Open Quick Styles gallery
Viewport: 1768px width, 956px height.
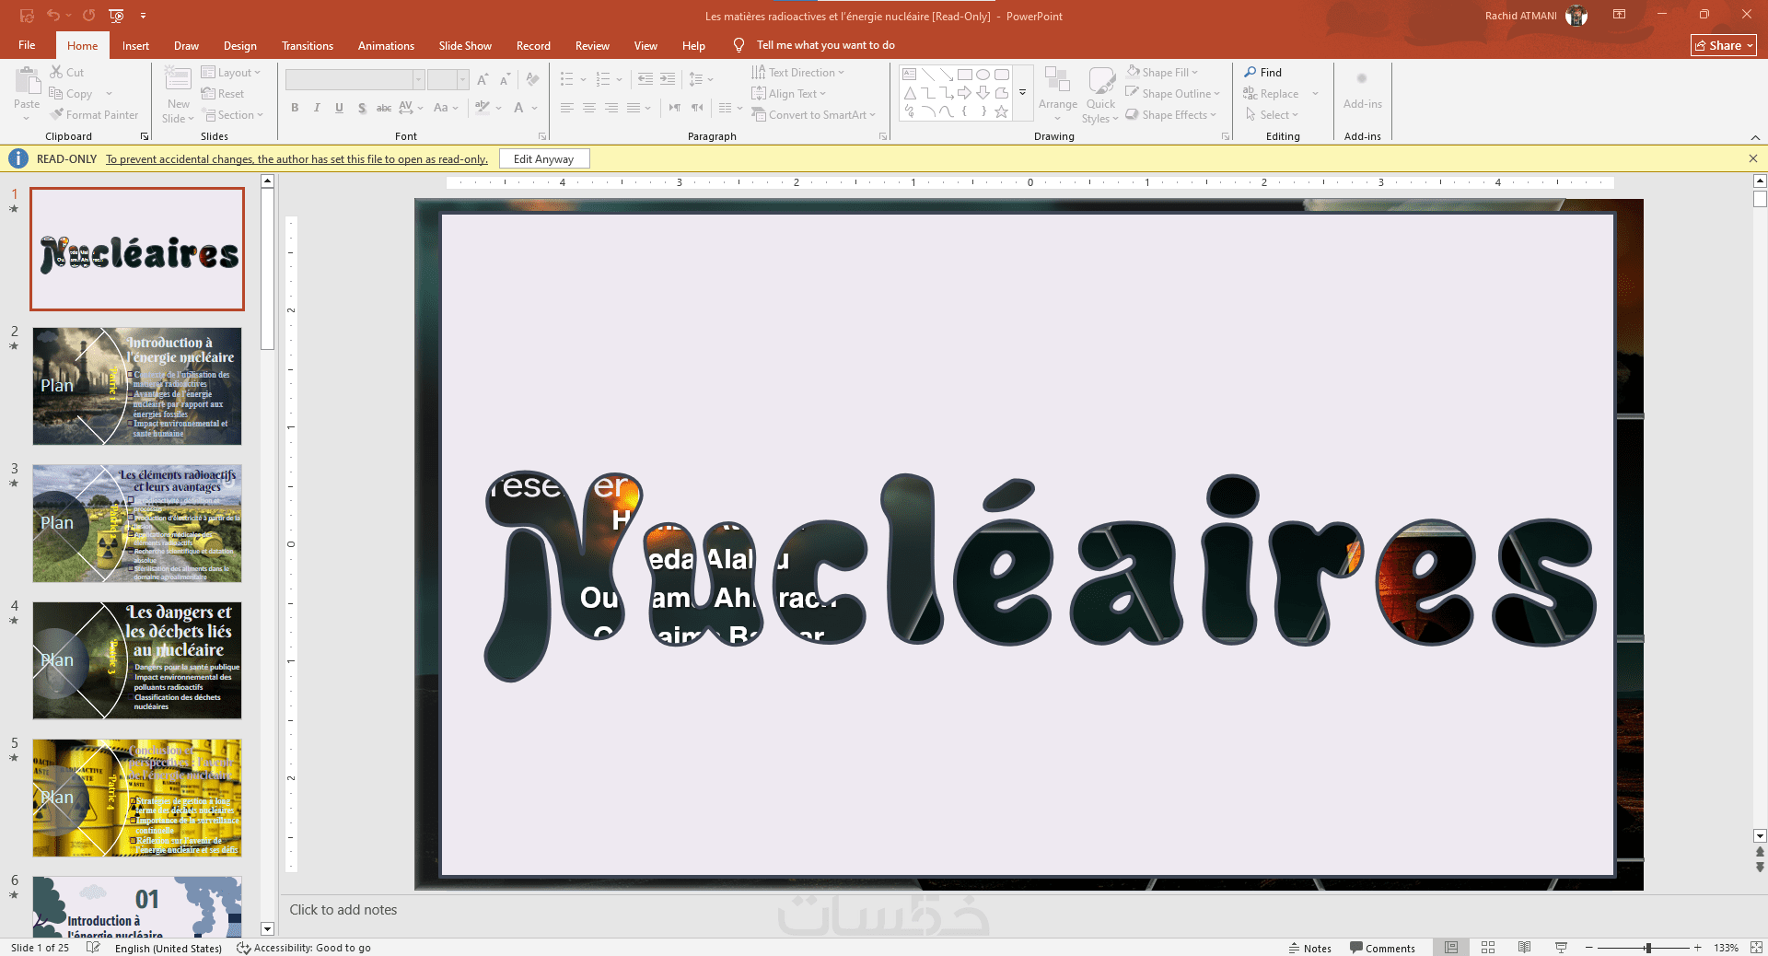pos(1101,94)
